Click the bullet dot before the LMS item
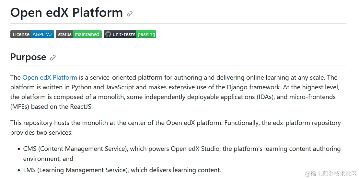This screenshot has height=179, width=359. [x=18, y=170]
